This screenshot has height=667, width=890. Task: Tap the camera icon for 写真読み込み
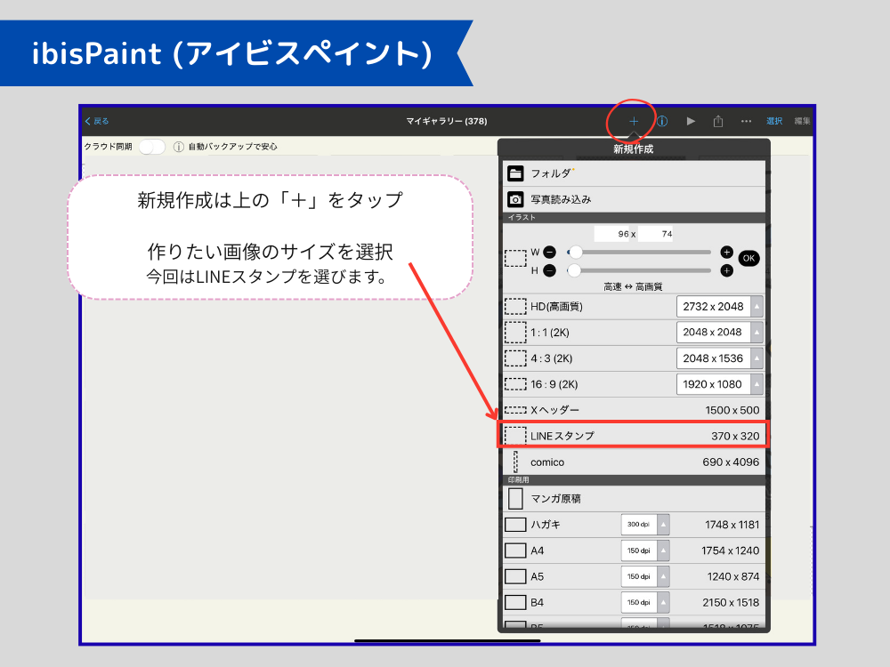click(x=514, y=199)
